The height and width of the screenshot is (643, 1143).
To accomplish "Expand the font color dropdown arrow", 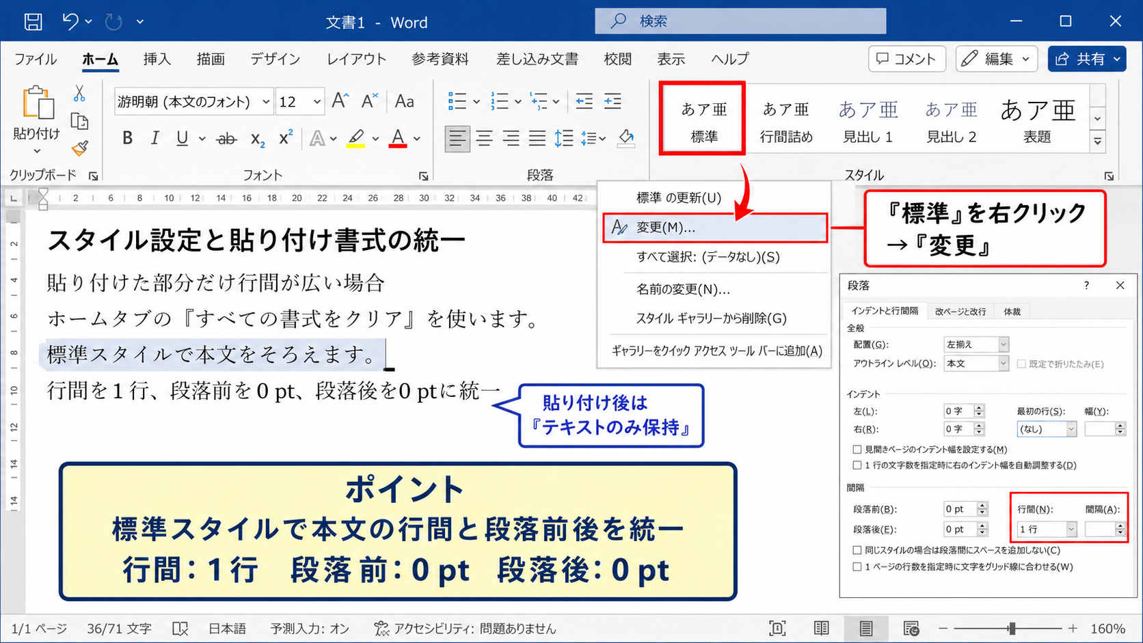I will [x=416, y=139].
